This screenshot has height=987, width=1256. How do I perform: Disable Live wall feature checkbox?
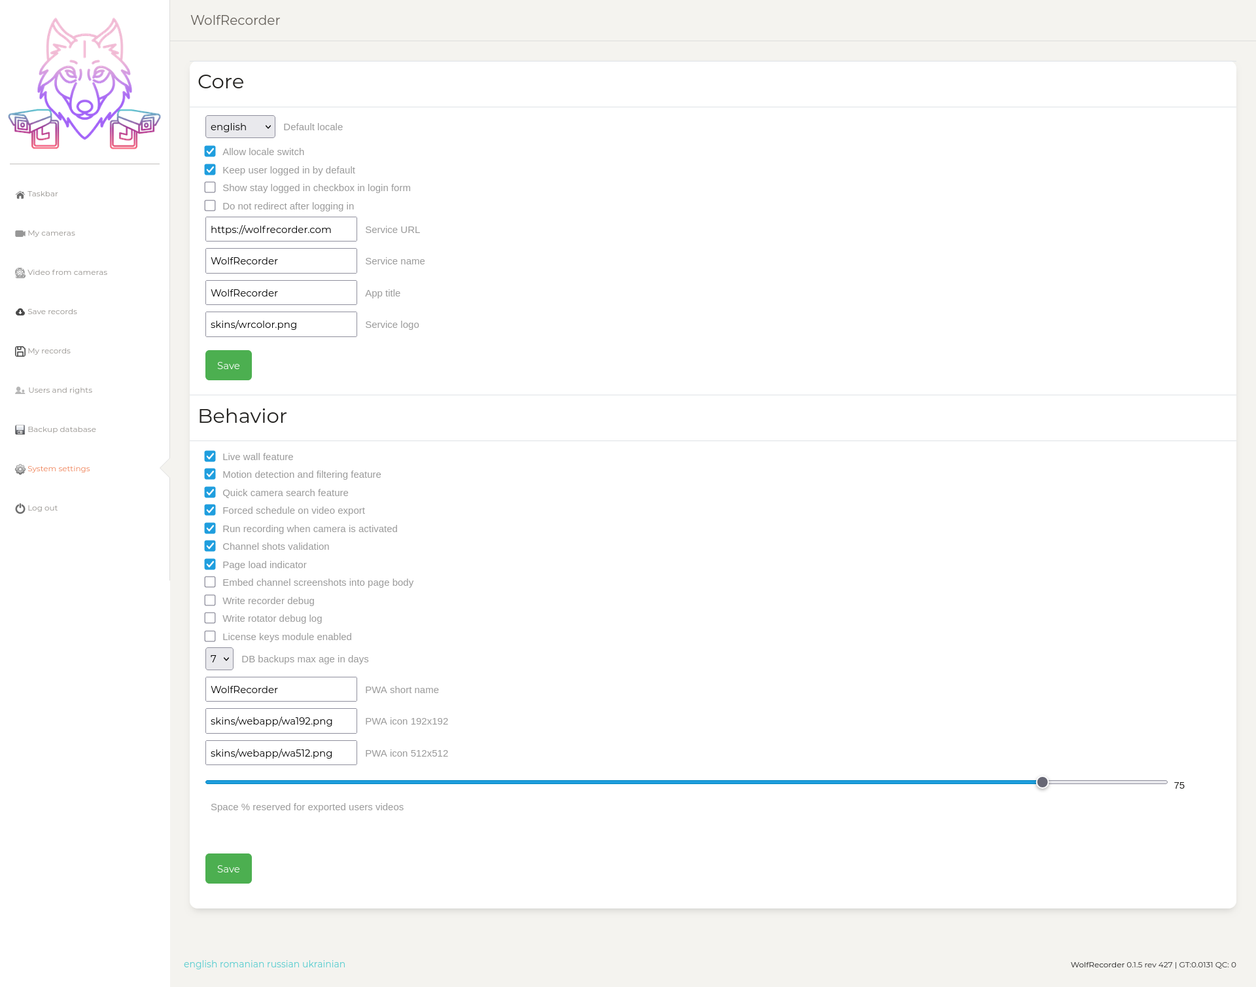[x=210, y=456]
